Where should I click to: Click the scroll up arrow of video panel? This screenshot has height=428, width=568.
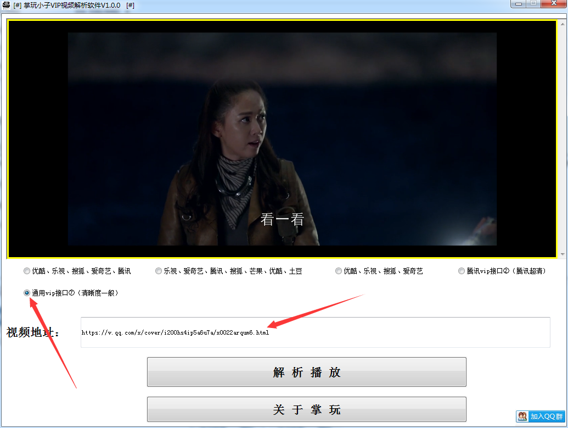(x=563, y=24)
